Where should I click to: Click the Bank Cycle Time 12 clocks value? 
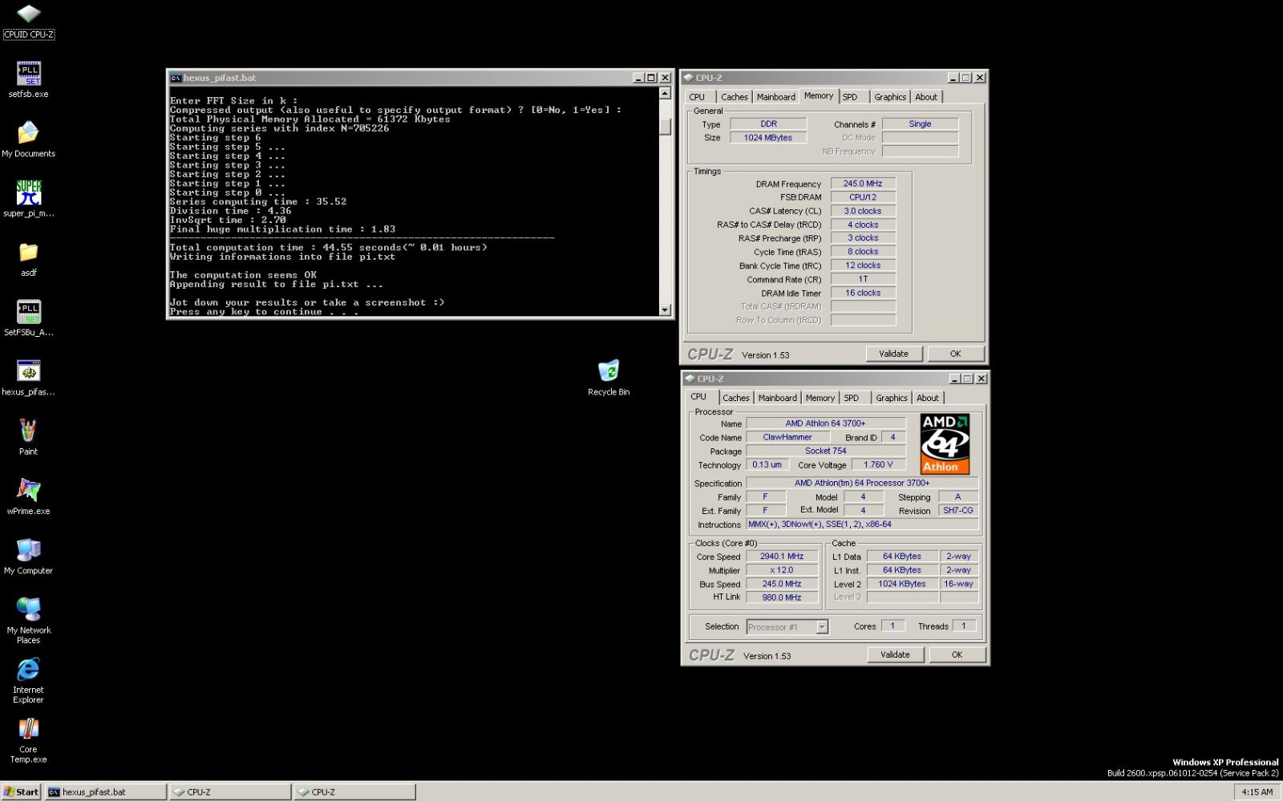(863, 265)
